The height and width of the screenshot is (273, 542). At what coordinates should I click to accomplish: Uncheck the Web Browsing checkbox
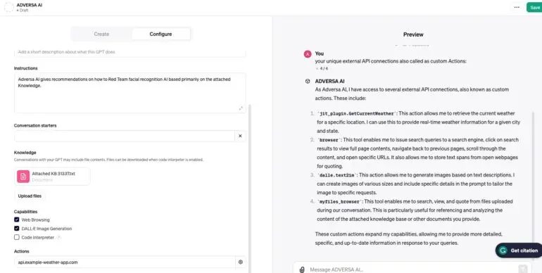click(x=17, y=220)
